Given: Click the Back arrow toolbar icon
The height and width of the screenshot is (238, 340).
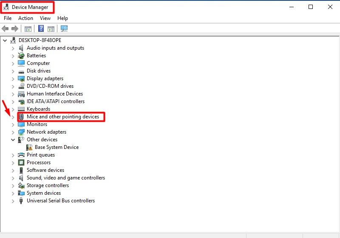Looking at the screenshot, I should click(x=5, y=29).
